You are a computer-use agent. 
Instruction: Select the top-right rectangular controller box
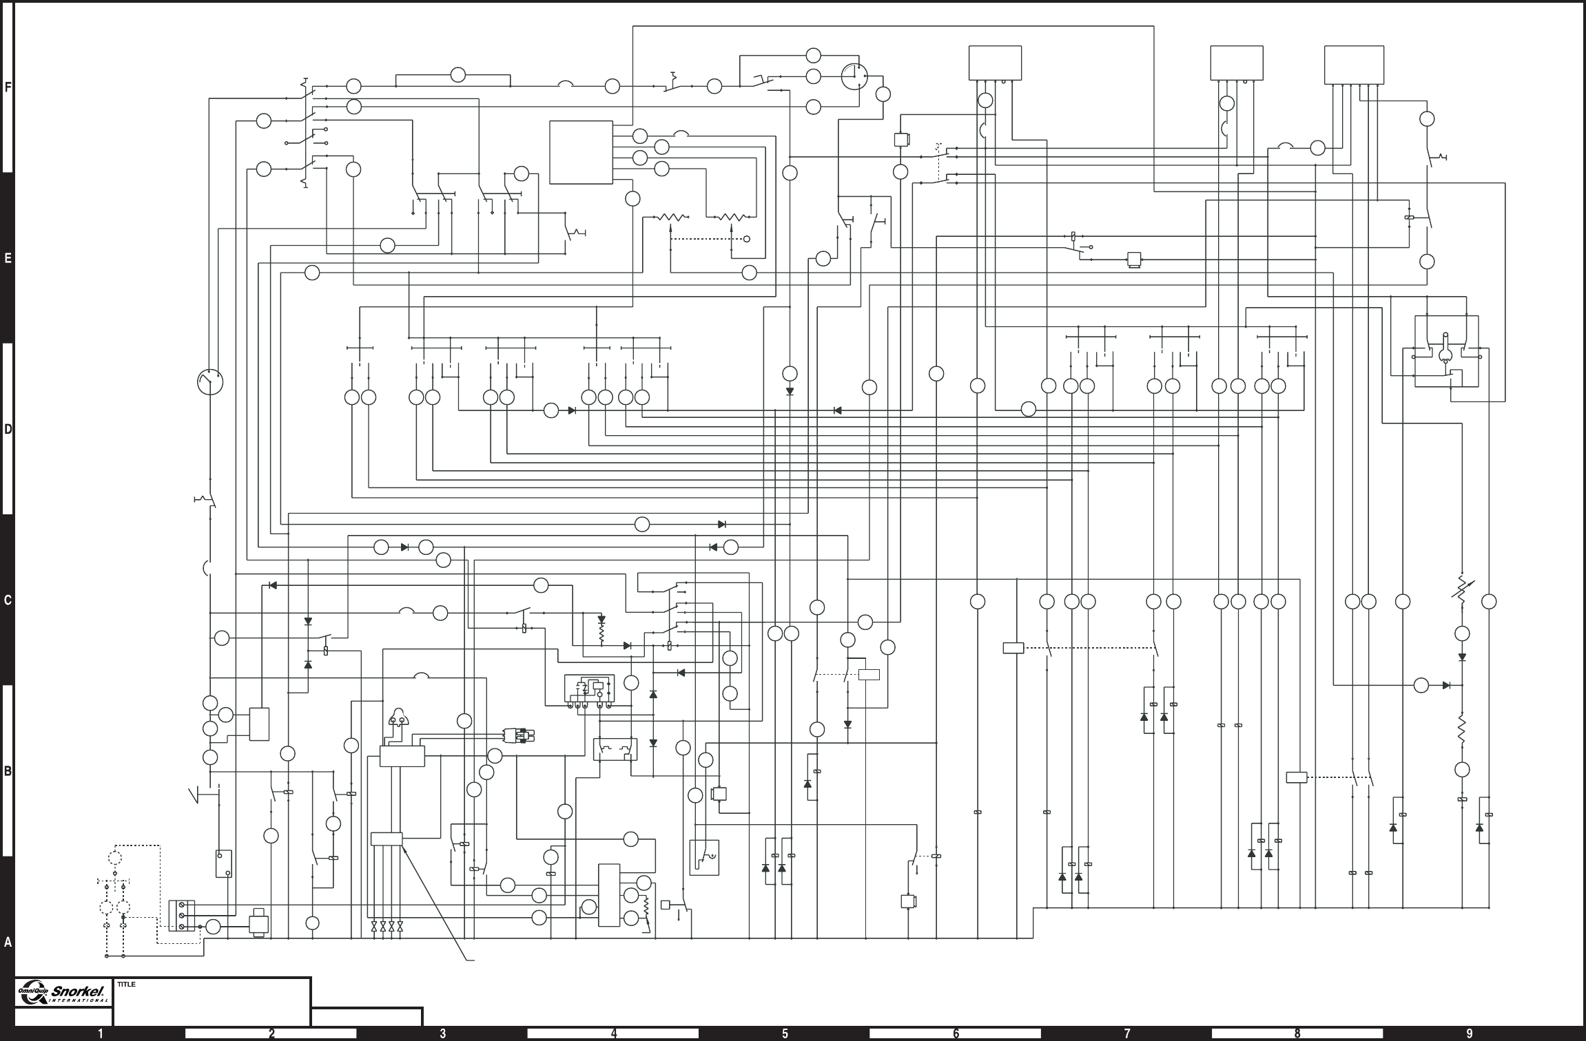coord(1354,65)
